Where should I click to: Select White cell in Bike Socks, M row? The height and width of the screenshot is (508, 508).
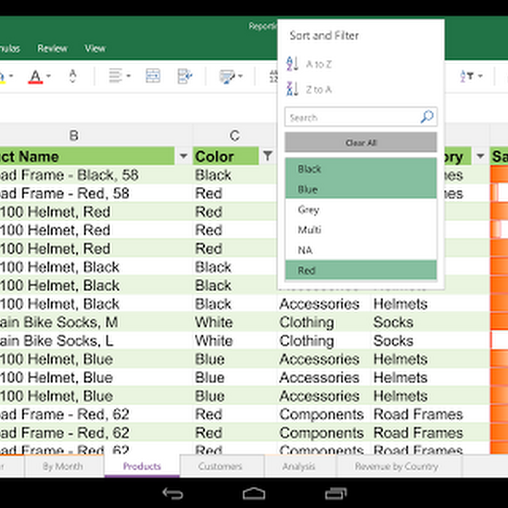[x=235, y=322]
